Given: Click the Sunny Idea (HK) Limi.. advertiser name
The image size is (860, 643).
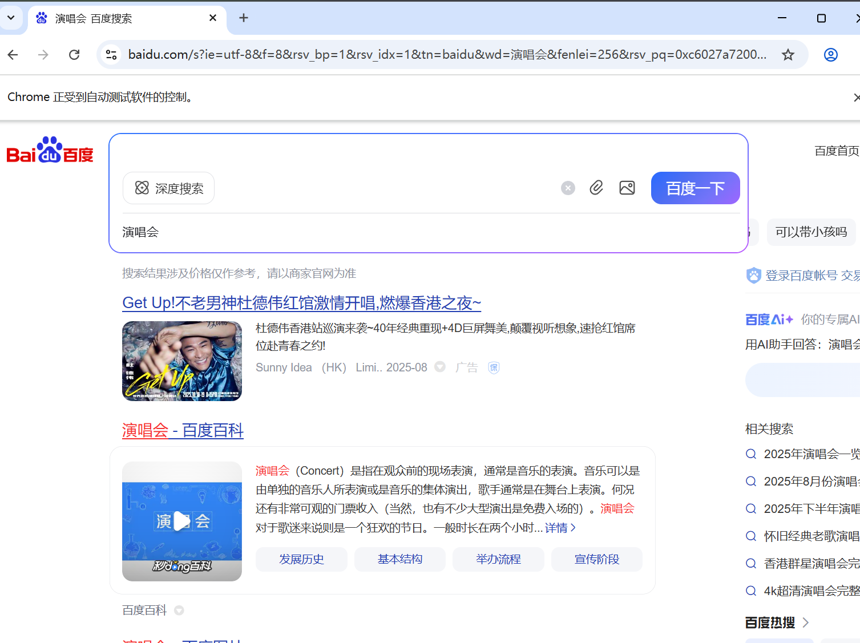Looking at the screenshot, I should point(319,367).
